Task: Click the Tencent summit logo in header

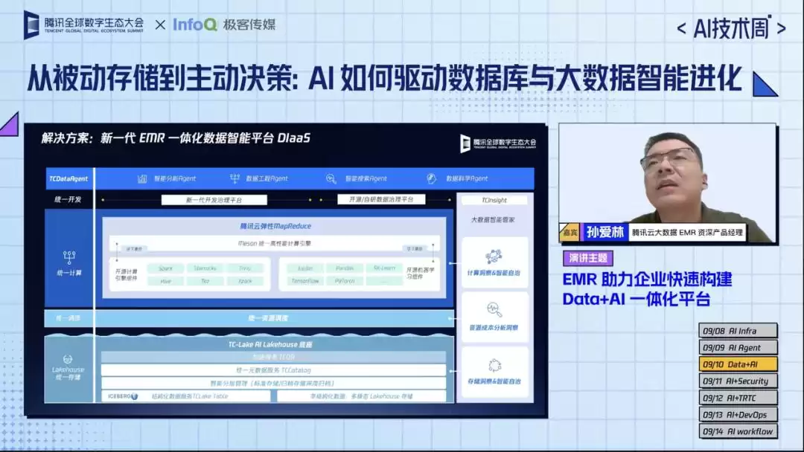Action: click(83, 25)
